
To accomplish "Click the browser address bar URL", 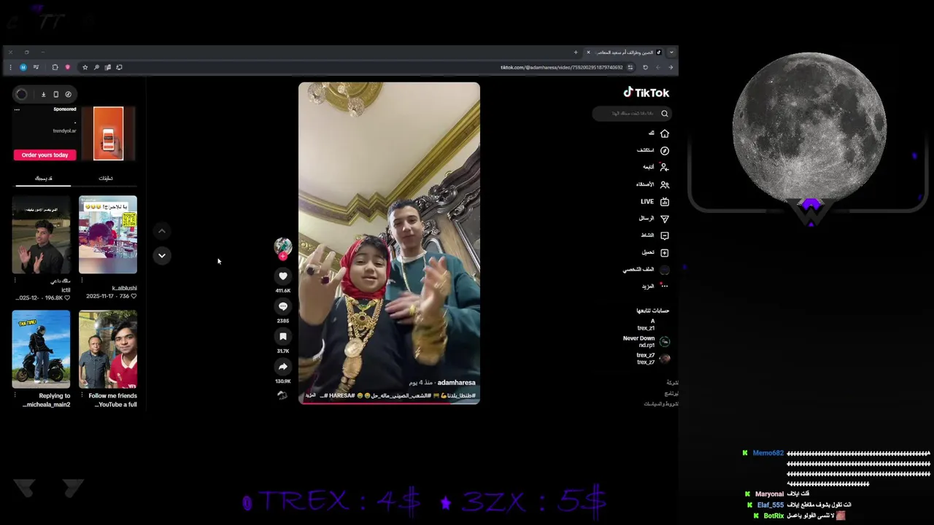I will click(x=561, y=67).
